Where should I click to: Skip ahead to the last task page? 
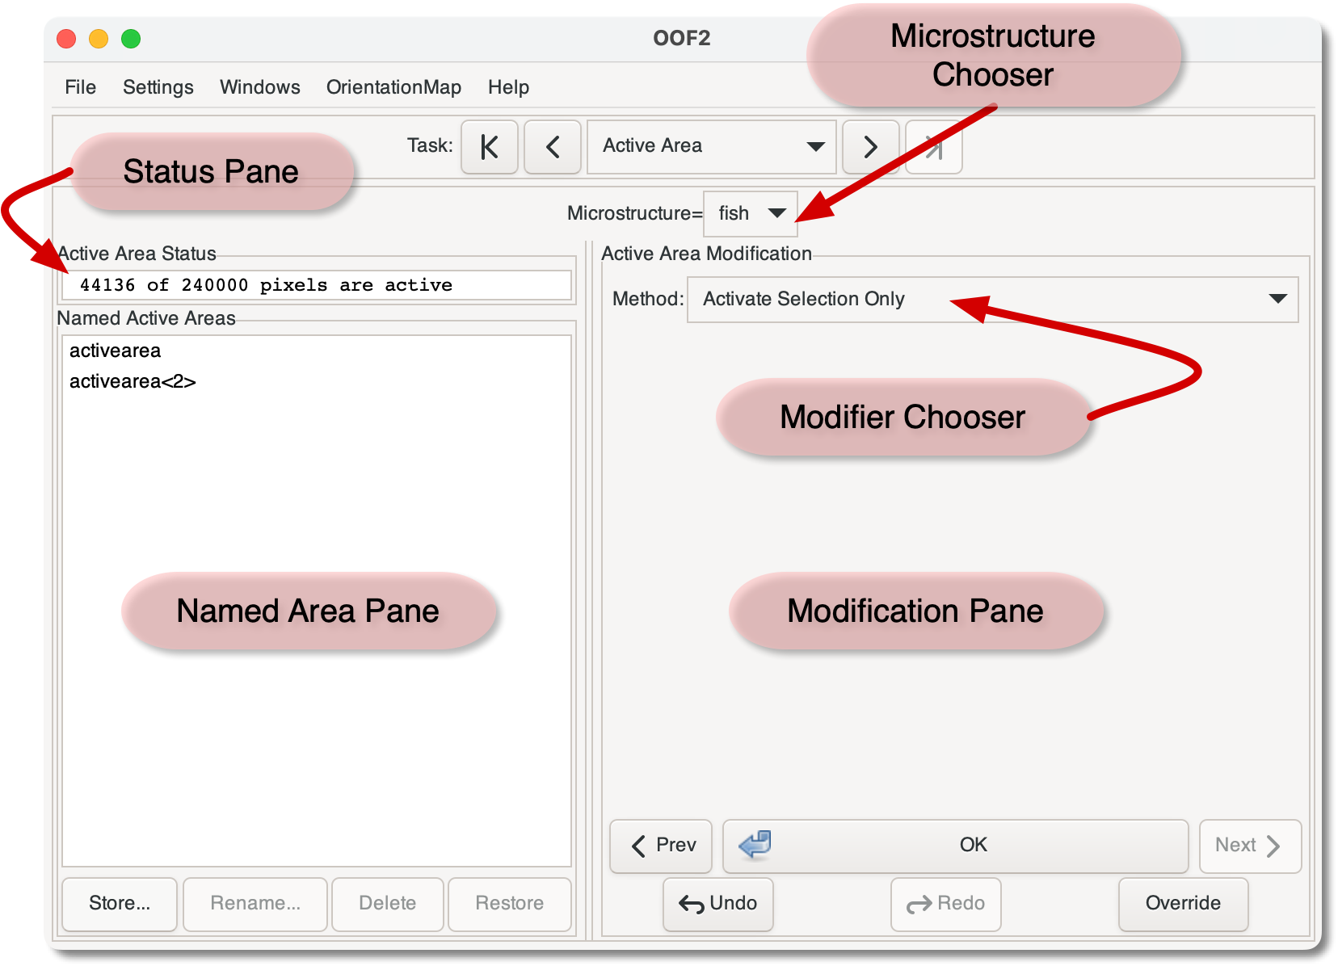point(933,147)
